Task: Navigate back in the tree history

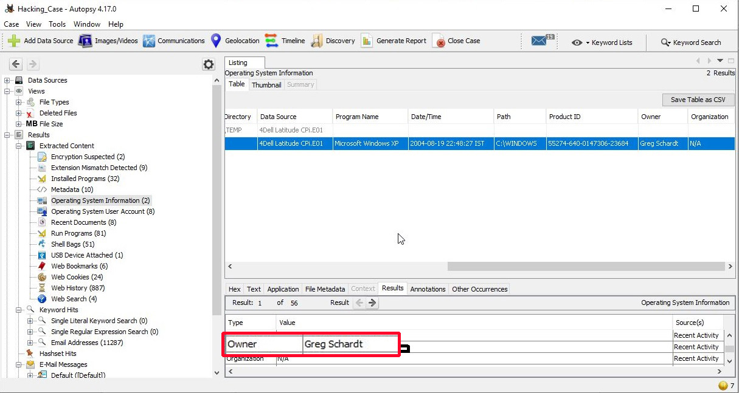Action: click(16, 64)
